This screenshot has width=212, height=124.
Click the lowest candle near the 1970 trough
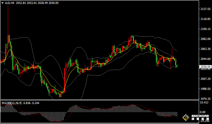coord(60,95)
